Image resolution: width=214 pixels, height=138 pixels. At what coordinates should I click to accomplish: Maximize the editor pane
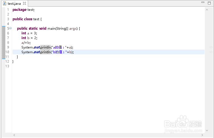pos(209,3)
